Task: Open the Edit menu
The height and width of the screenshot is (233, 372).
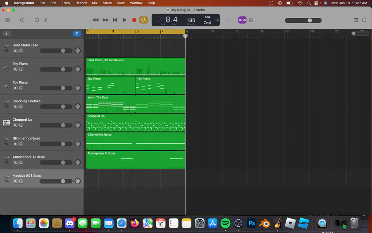Action: click(53, 3)
